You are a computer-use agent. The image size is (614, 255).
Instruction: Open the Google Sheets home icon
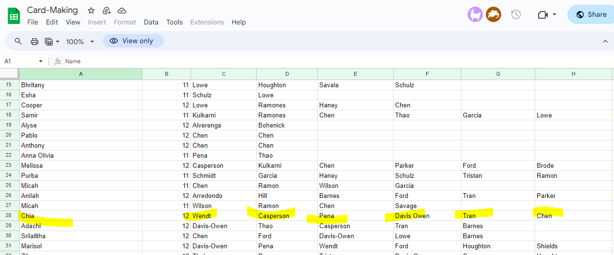pyautogui.click(x=13, y=16)
